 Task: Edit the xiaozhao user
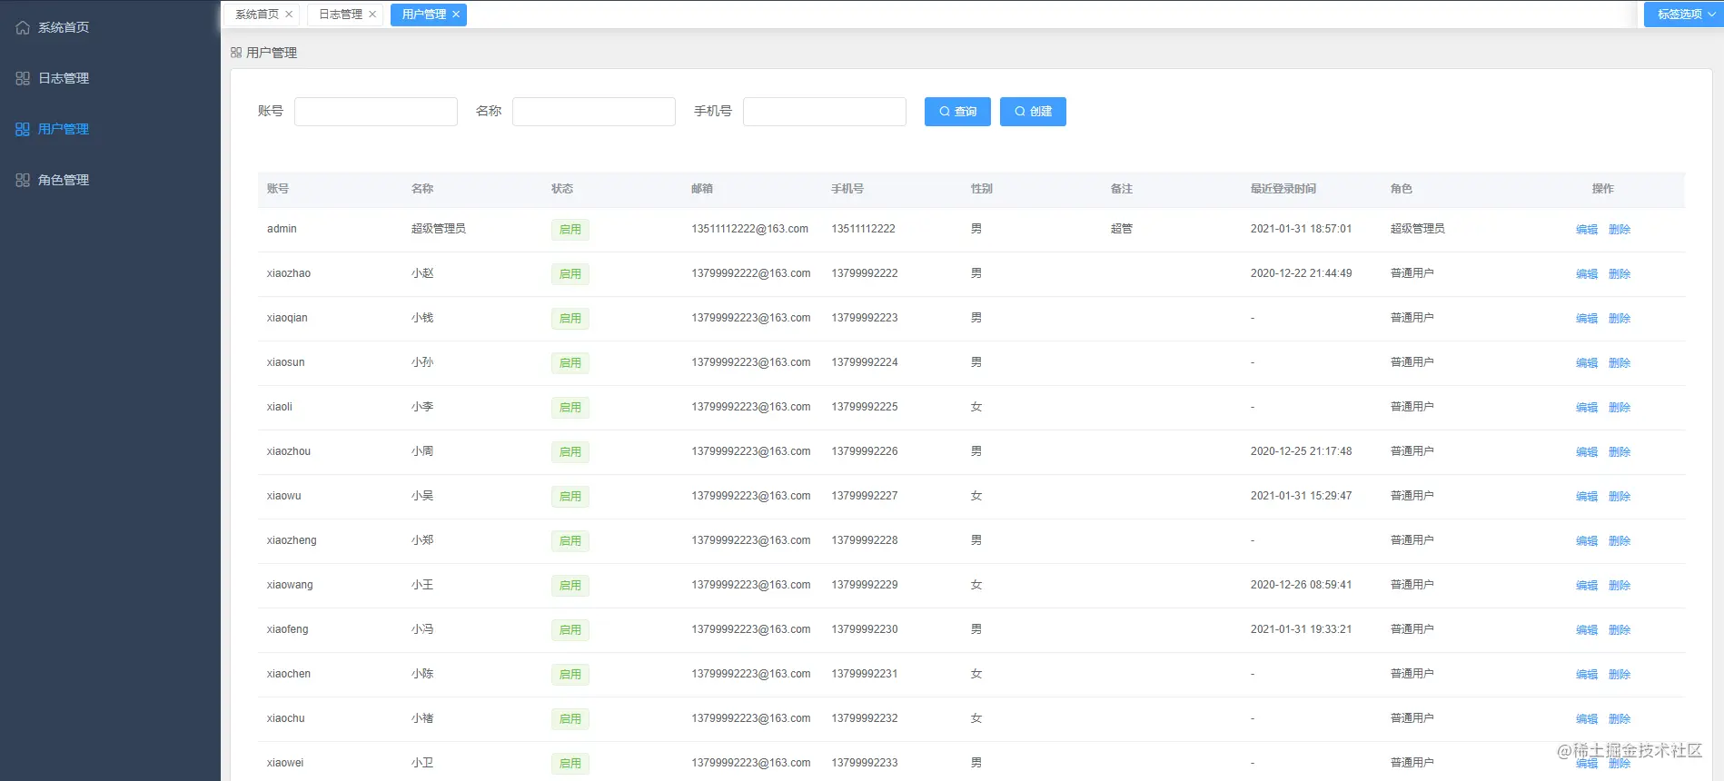[x=1587, y=274]
